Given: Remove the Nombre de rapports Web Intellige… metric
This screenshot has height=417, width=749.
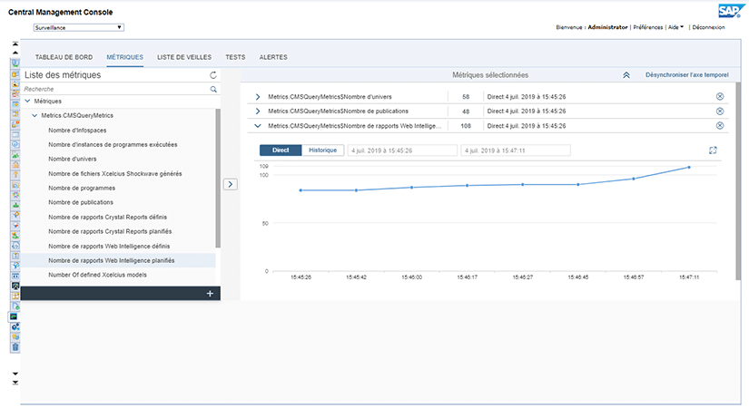Looking at the screenshot, I should pyautogui.click(x=720, y=125).
